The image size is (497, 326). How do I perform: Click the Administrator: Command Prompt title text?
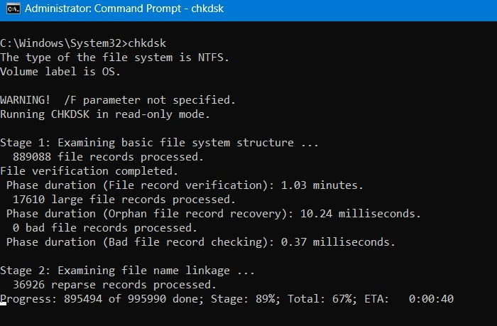[x=124, y=9]
